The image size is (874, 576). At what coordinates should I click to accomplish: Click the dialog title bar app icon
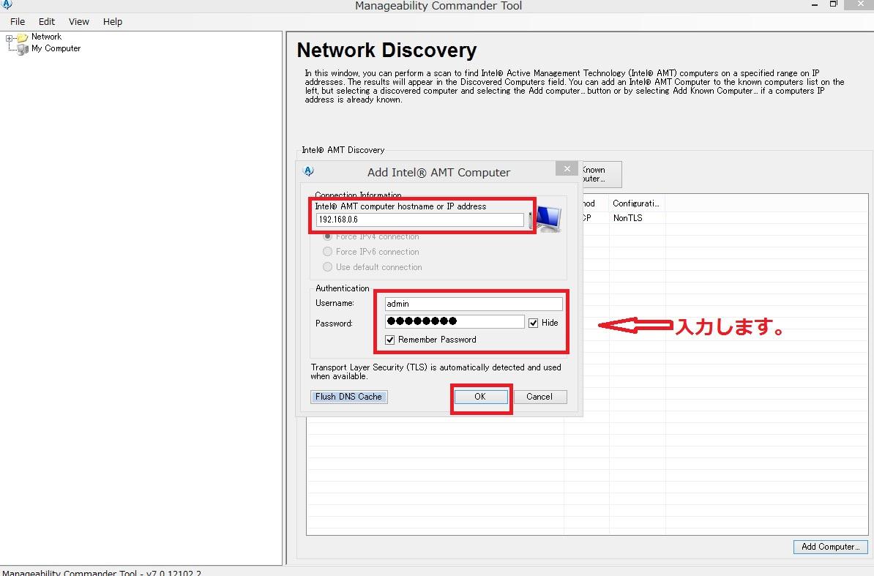pos(308,171)
